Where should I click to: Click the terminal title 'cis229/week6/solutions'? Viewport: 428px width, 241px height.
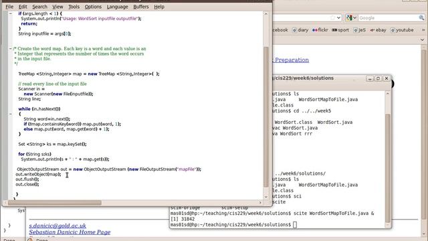[x=304, y=78]
